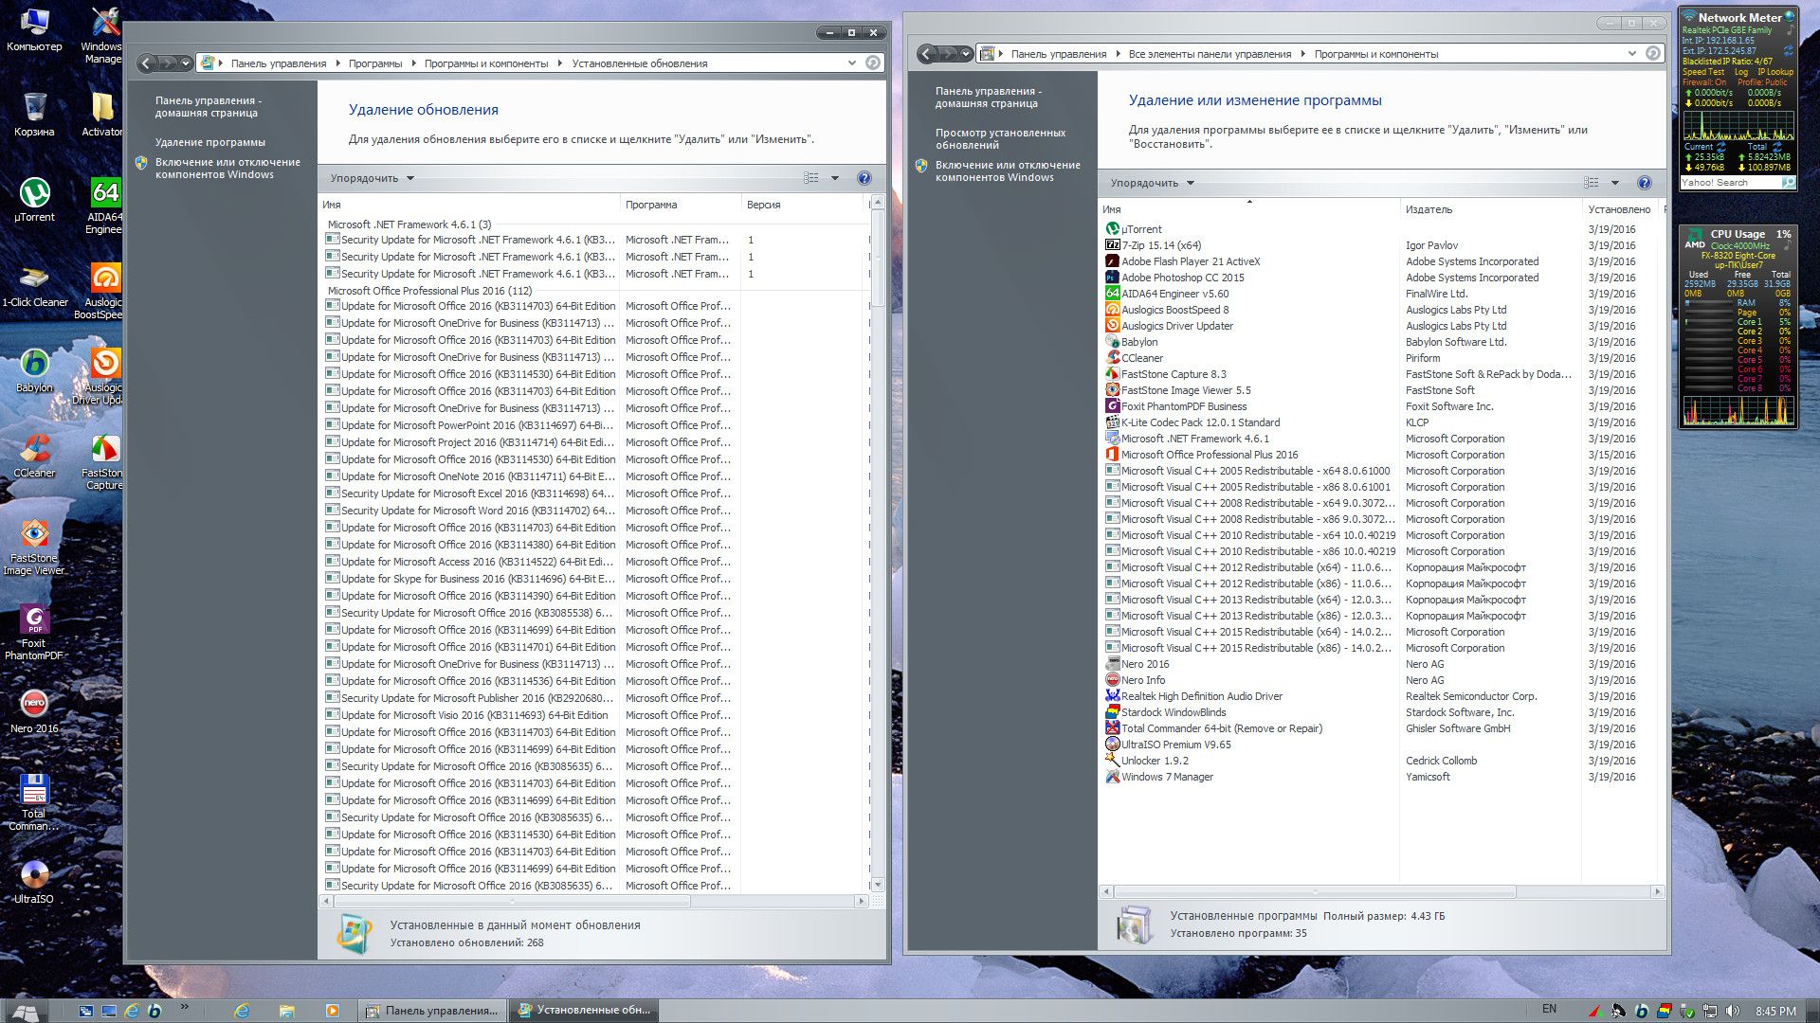The image size is (1820, 1023).
Task: Collapse Microsoft Office Professional Plus 2016 (112) group
Action: pyautogui.click(x=429, y=291)
